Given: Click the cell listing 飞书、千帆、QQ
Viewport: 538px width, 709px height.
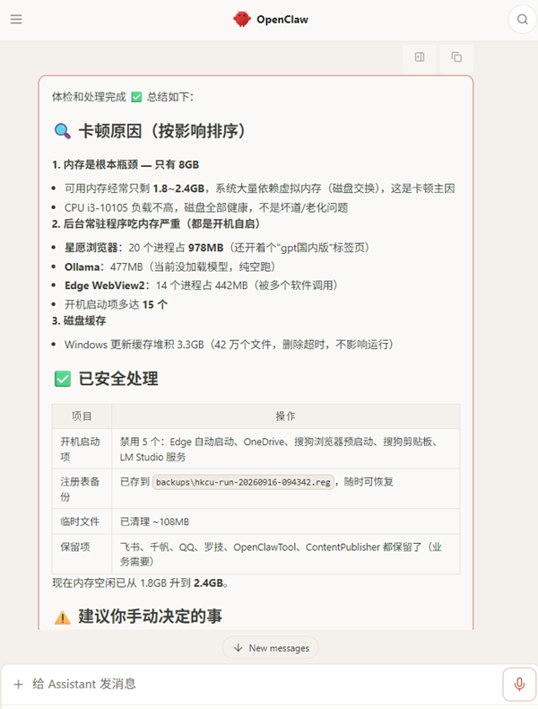Looking at the screenshot, I should [285, 554].
